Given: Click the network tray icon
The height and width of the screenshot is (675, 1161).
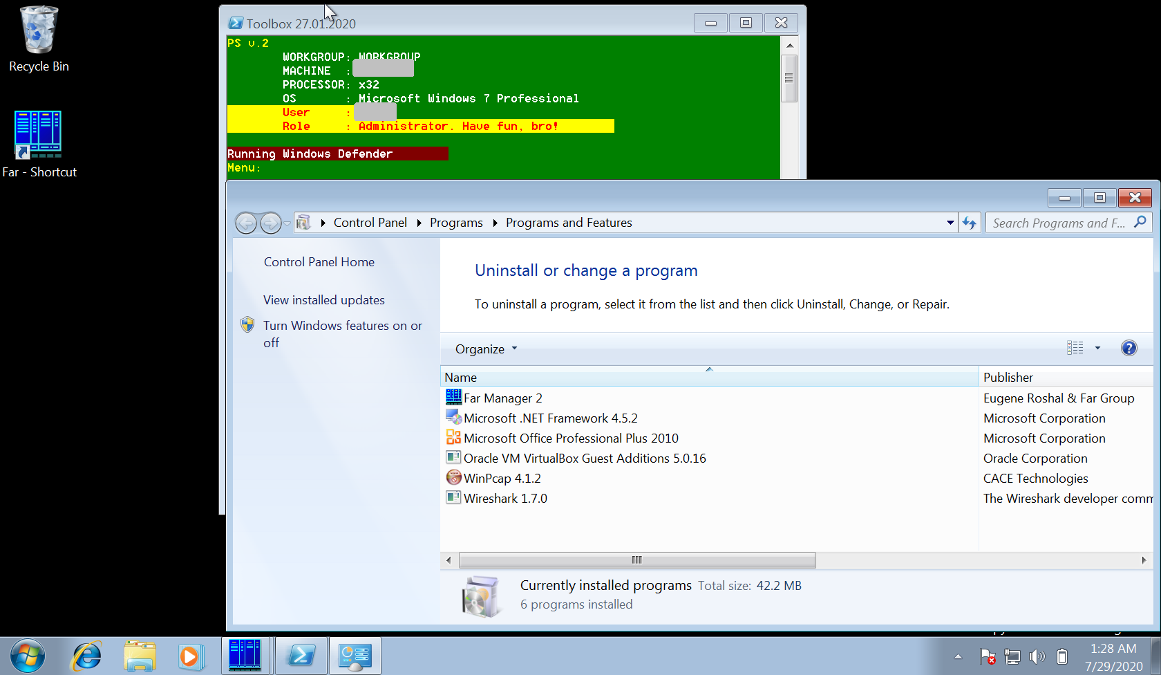Looking at the screenshot, I should click(1012, 656).
